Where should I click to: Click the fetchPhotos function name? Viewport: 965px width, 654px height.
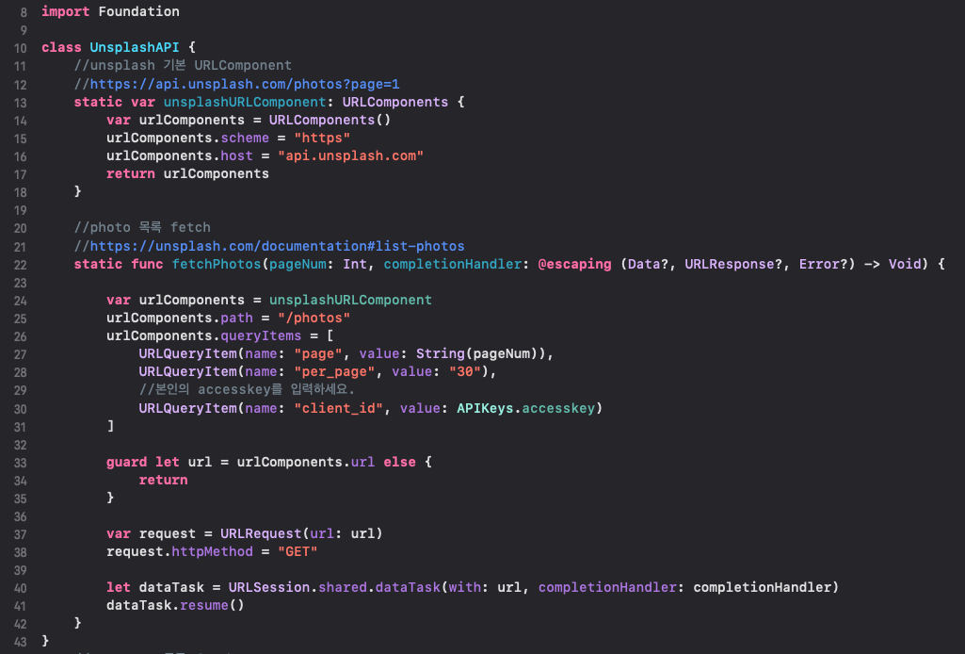216,264
